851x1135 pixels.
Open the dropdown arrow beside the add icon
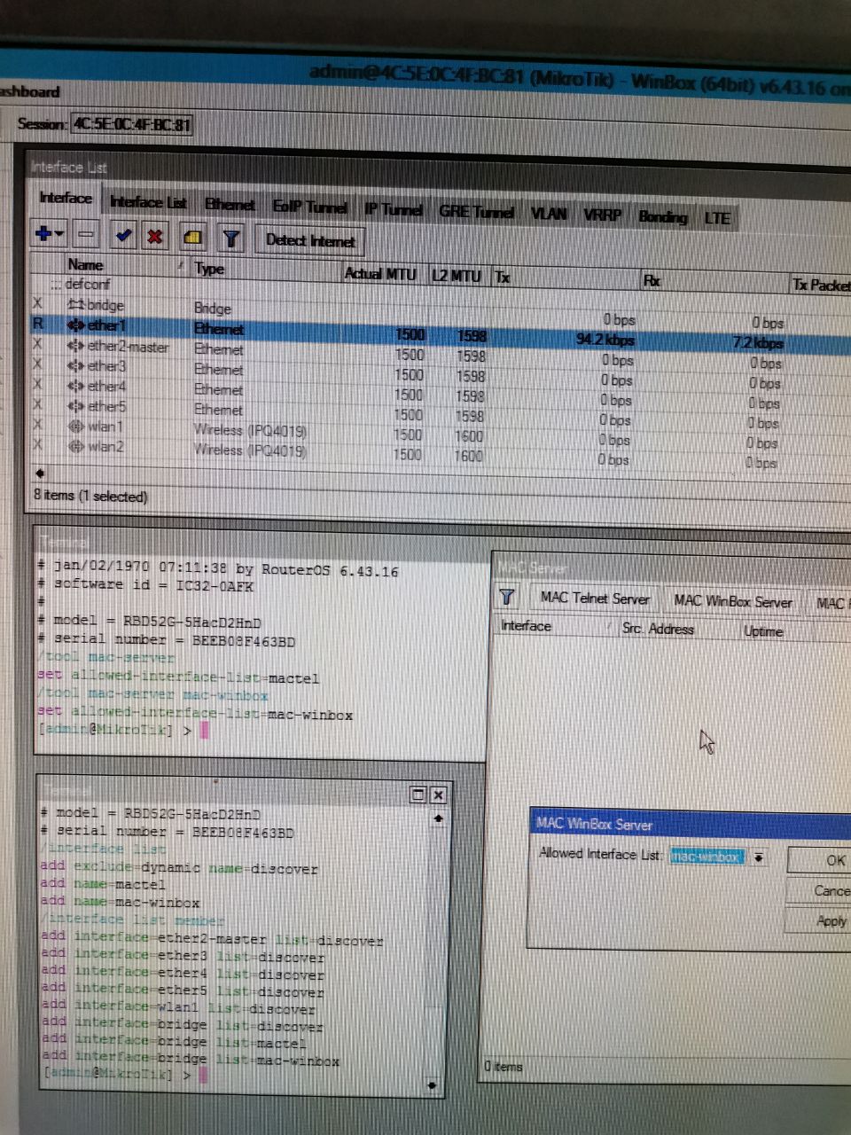pyautogui.click(x=59, y=235)
